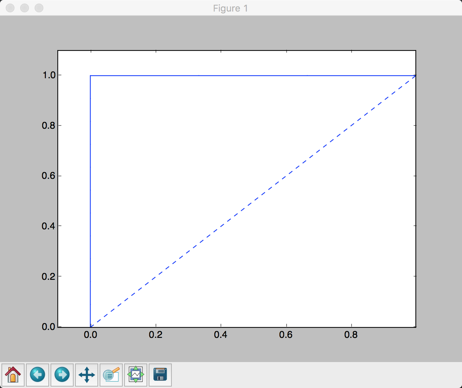
Task: Click the 0.6 label on the y-axis
Action: pyautogui.click(x=49, y=176)
